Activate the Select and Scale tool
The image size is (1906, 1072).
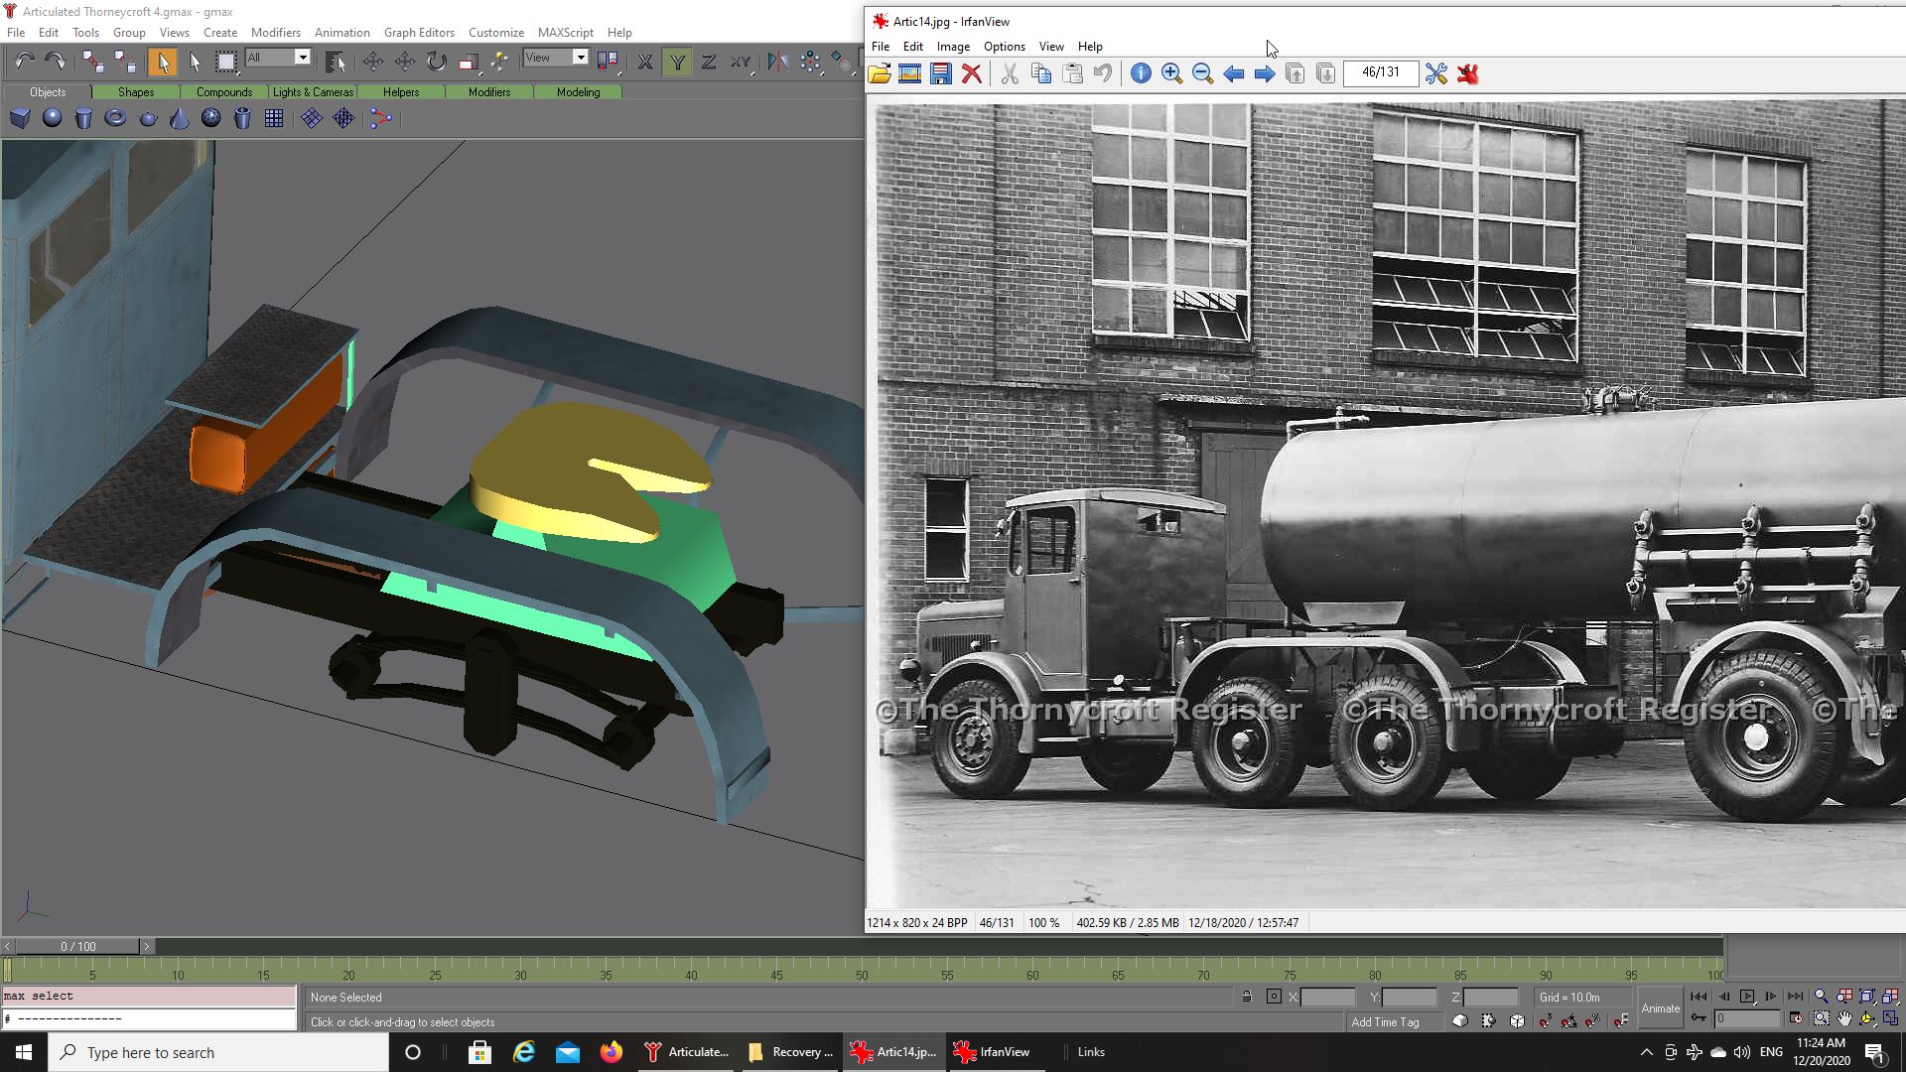[x=469, y=62]
